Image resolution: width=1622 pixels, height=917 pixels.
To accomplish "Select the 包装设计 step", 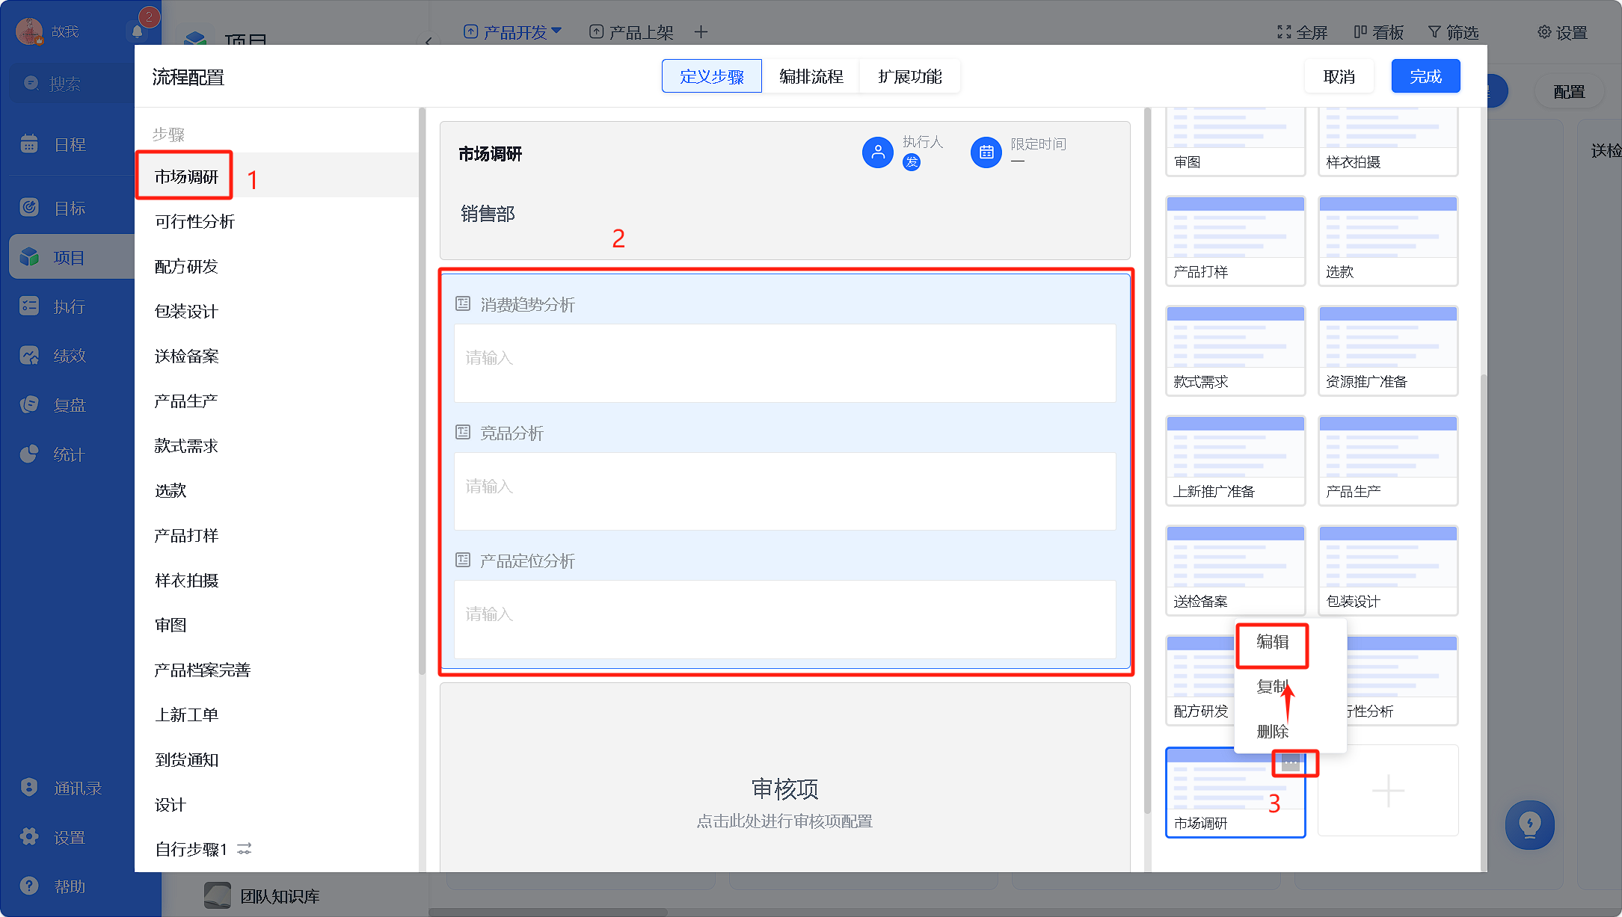I will pyautogui.click(x=277, y=311).
